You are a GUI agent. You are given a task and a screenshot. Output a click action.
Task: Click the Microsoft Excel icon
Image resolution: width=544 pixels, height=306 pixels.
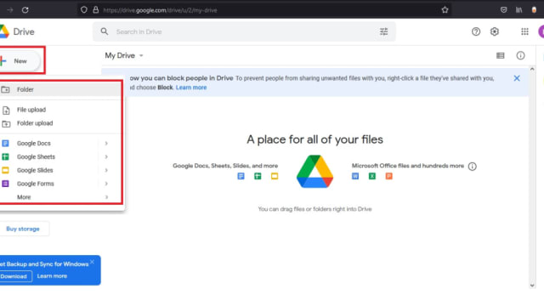tap(372, 176)
